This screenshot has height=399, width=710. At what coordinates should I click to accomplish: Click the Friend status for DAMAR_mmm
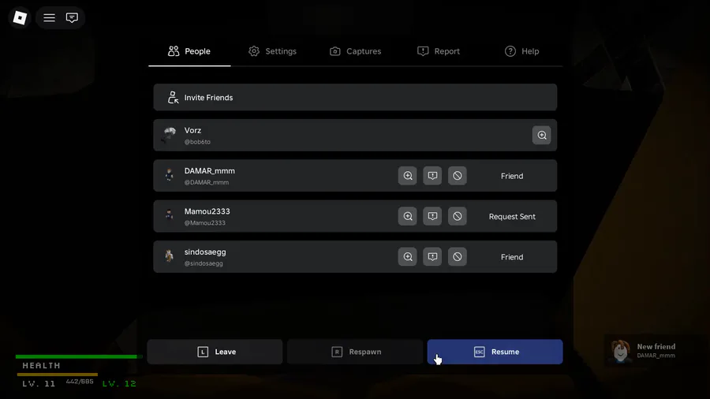click(x=512, y=176)
